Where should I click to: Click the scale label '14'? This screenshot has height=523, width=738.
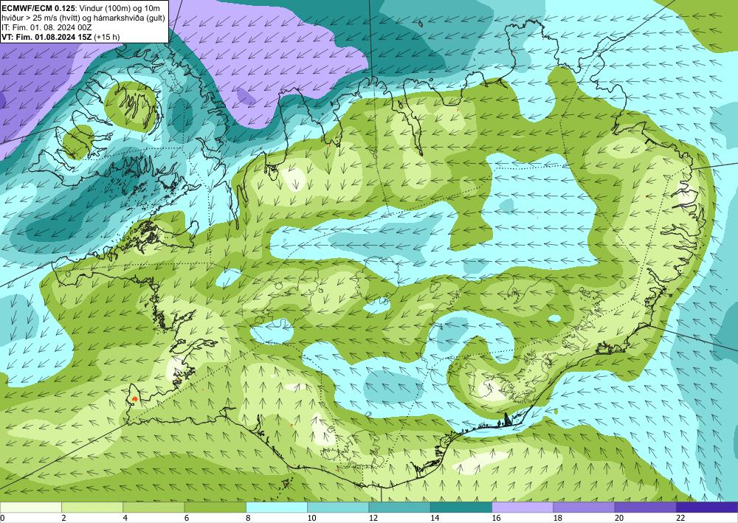tap(435, 518)
